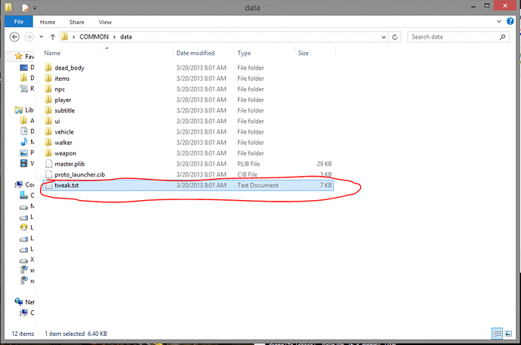Switch to details view in status bar

[x=498, y=333]
